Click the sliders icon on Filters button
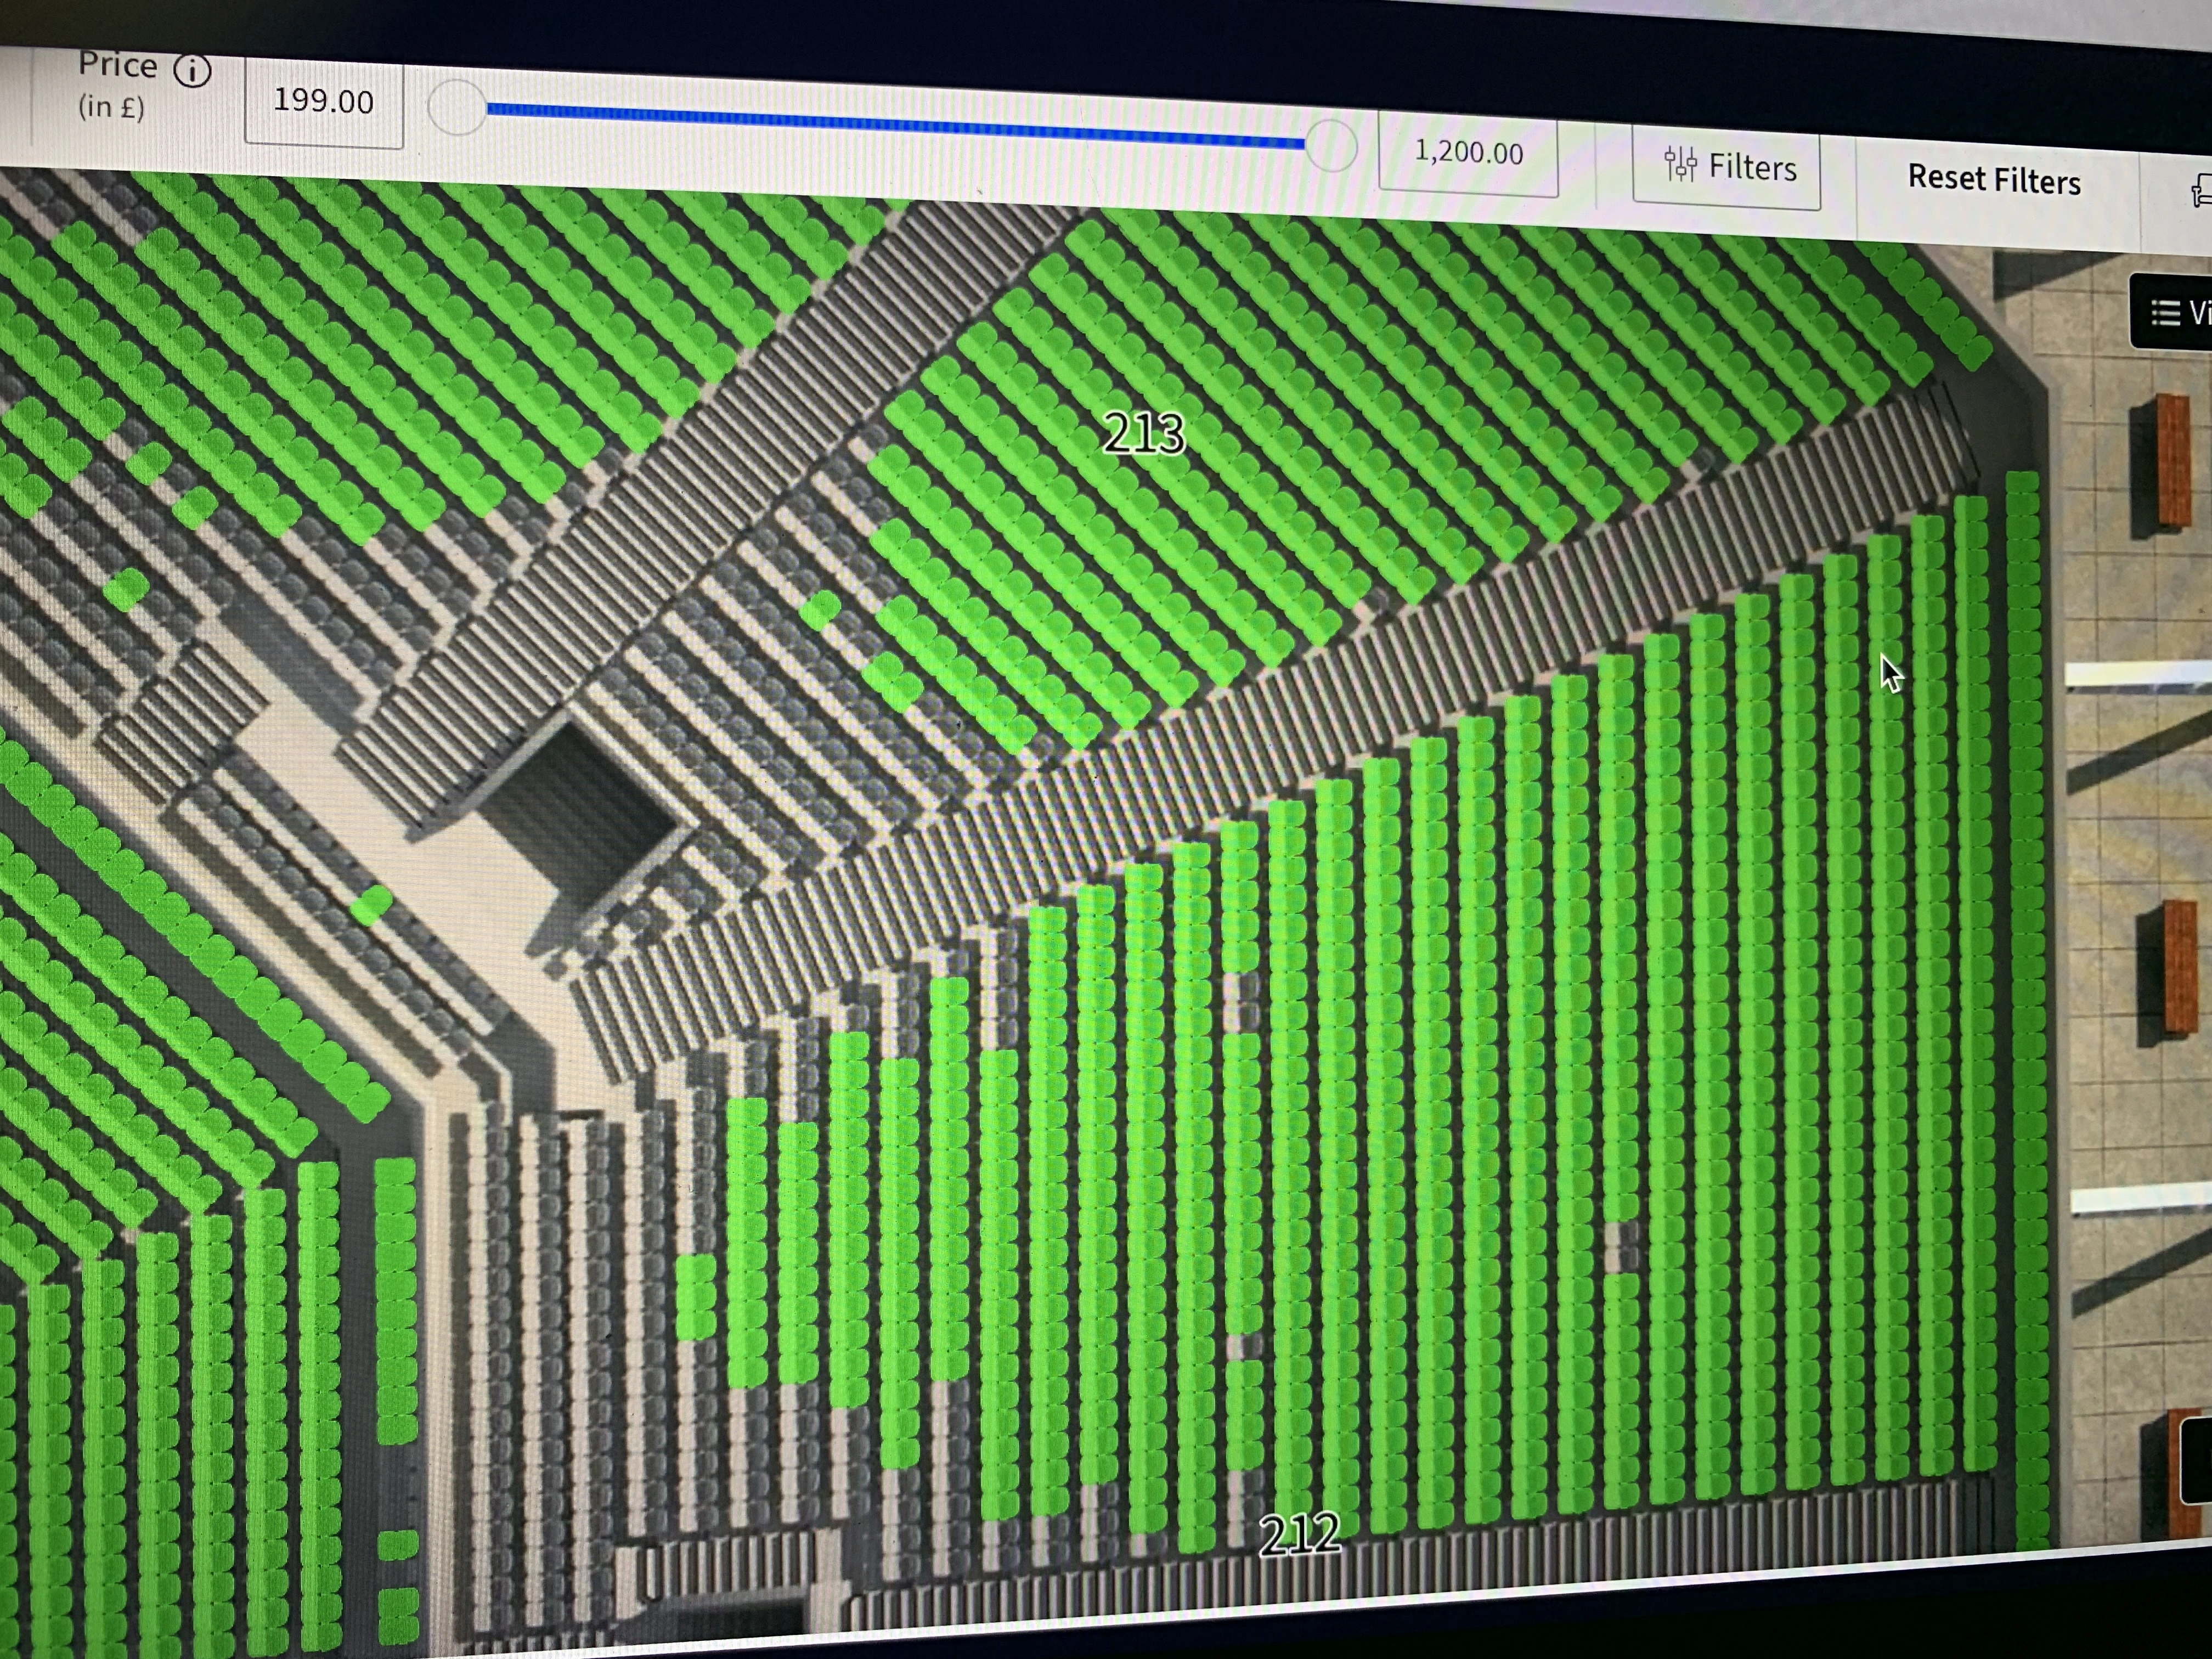The height and width of the screenshot is (1659, 2212). (x=1680, y=163)
